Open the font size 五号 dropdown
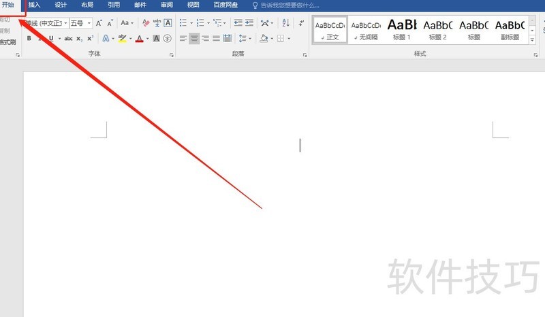This screenshot has height=317, width=545. point(89,23)
